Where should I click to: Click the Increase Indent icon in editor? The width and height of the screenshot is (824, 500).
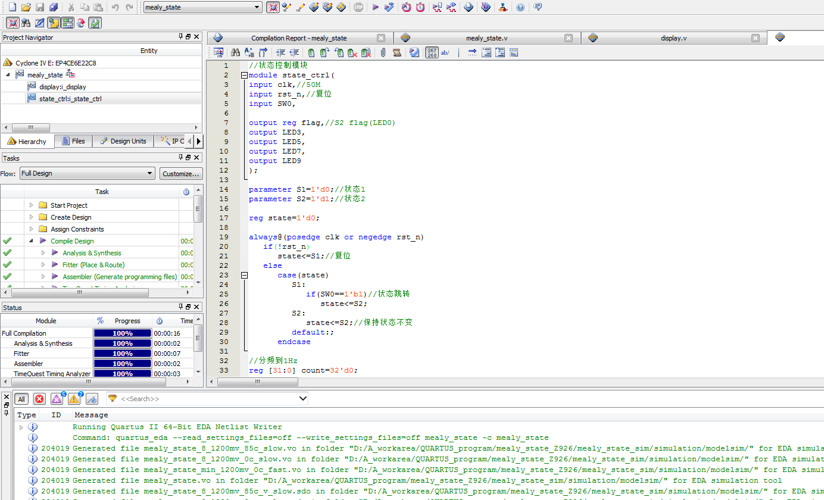click(x=281, y=52)
